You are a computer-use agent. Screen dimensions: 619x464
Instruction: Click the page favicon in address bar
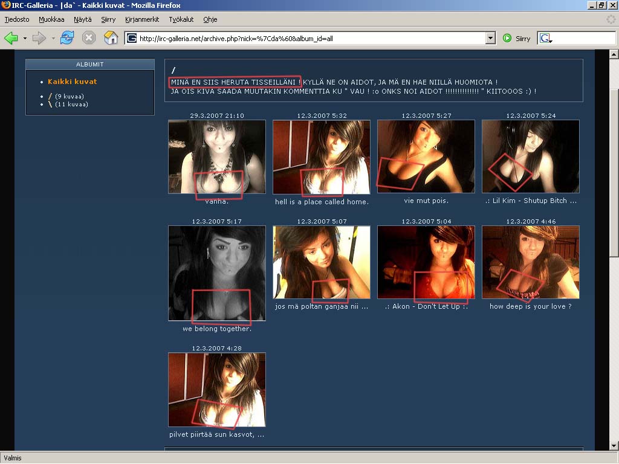pos(132,38)
